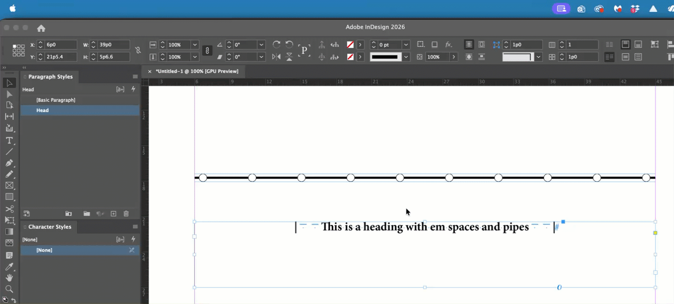Open the Apple menu
Viewport: 674px width, 304px height.
(13, 8)
